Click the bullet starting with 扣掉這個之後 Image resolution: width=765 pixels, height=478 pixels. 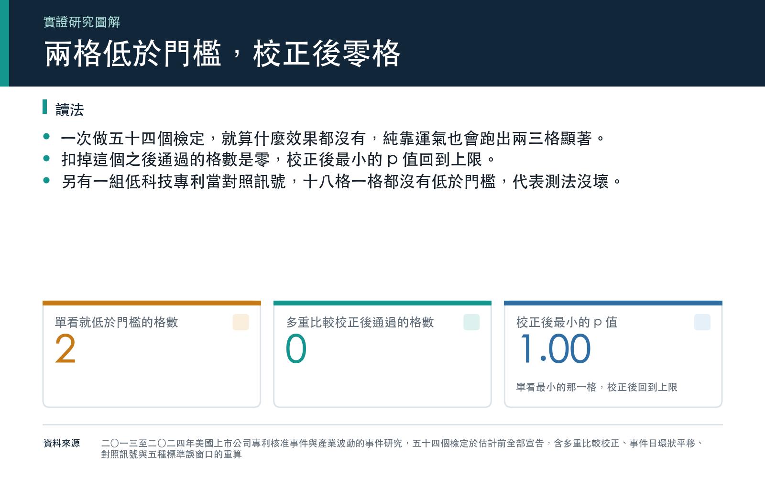click(278, 160)
